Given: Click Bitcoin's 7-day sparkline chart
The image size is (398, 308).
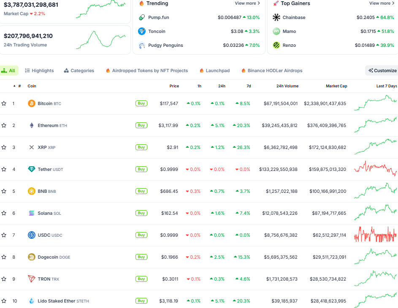Looking at the screenshot, I should pos(376,103).
